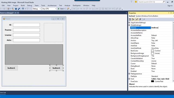
Task: Open the DevExpress menu
Action: click(77, 5)
